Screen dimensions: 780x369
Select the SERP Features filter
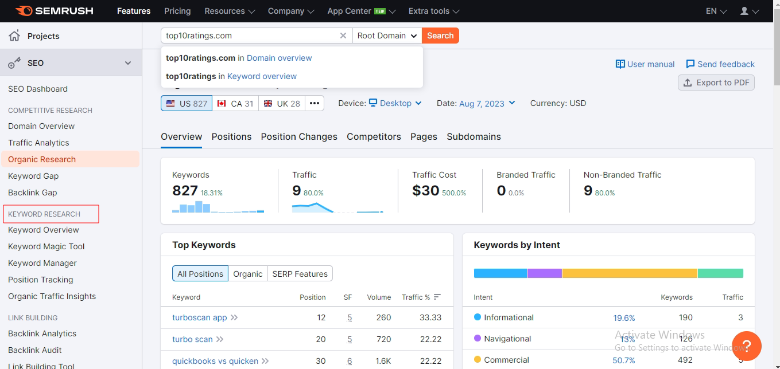(x=300, y=273)
